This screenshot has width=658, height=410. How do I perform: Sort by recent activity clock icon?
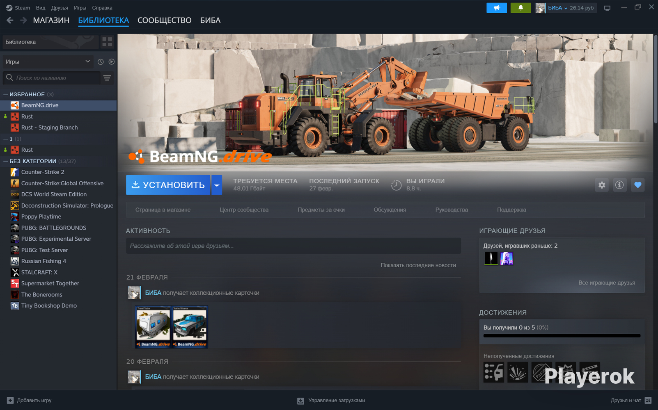(x=101, y=61)
